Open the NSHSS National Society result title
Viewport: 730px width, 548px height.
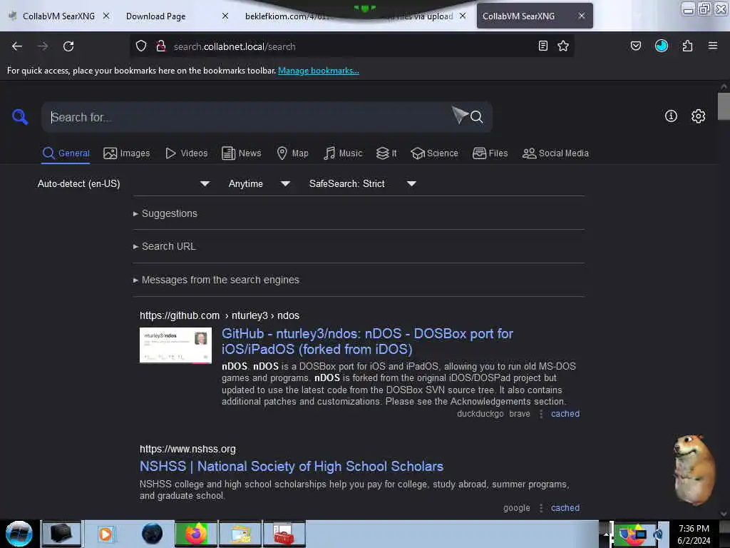[292, 466]
